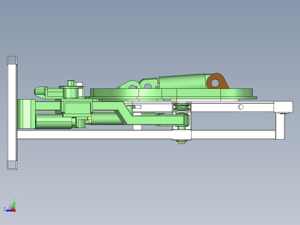Select the large green cylinder beside the brown bracket

pos(182,82)
